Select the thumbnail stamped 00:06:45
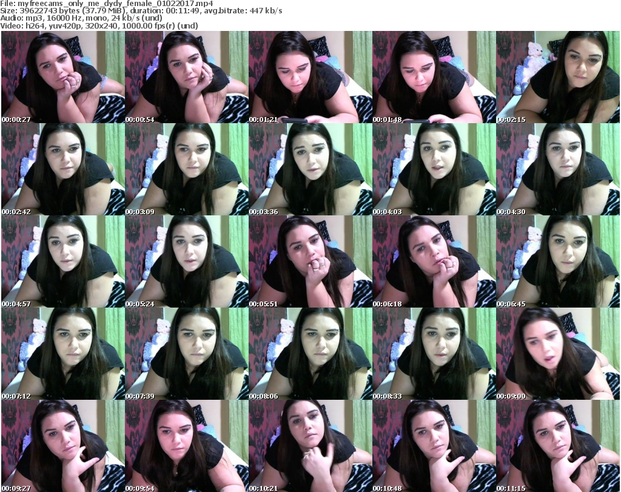Viewport: 621px width, 492px height. (558, 261)
